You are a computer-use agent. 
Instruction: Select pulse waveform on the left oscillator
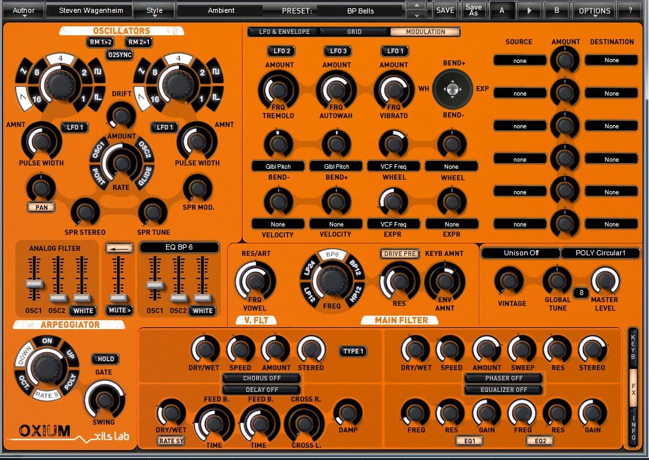98,98
